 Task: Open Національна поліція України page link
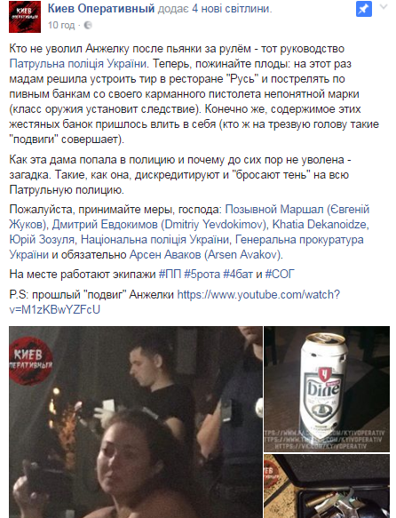[154, 240]
